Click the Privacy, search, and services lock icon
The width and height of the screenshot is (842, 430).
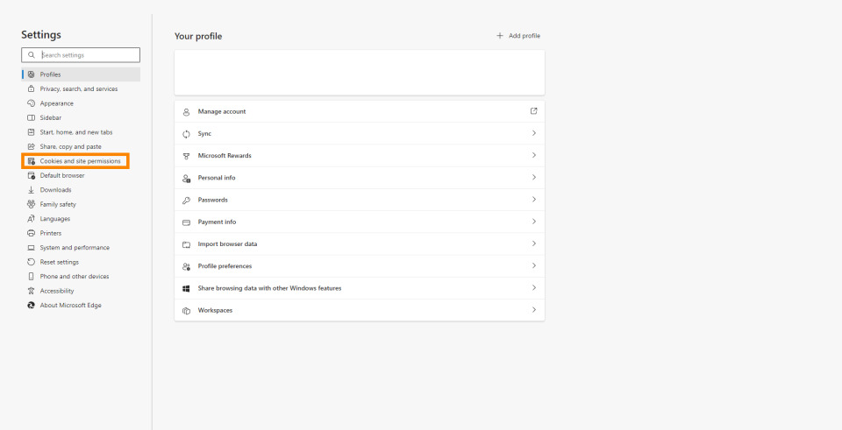tap(32, 88)
